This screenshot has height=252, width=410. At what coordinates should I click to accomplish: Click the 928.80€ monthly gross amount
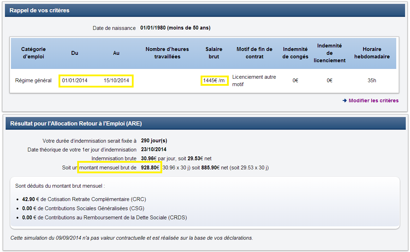(x=151, y=168)
